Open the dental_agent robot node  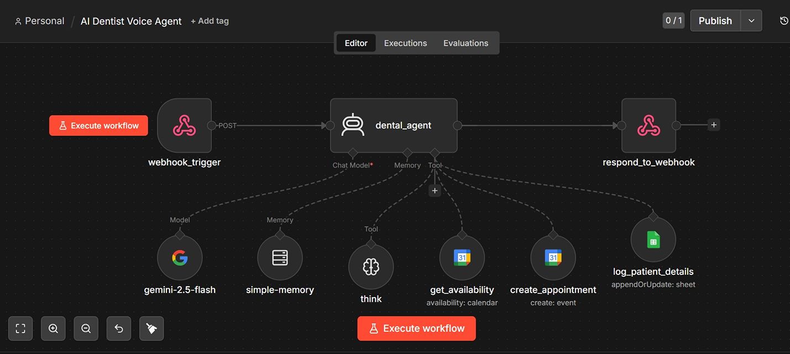coord(394,126)
